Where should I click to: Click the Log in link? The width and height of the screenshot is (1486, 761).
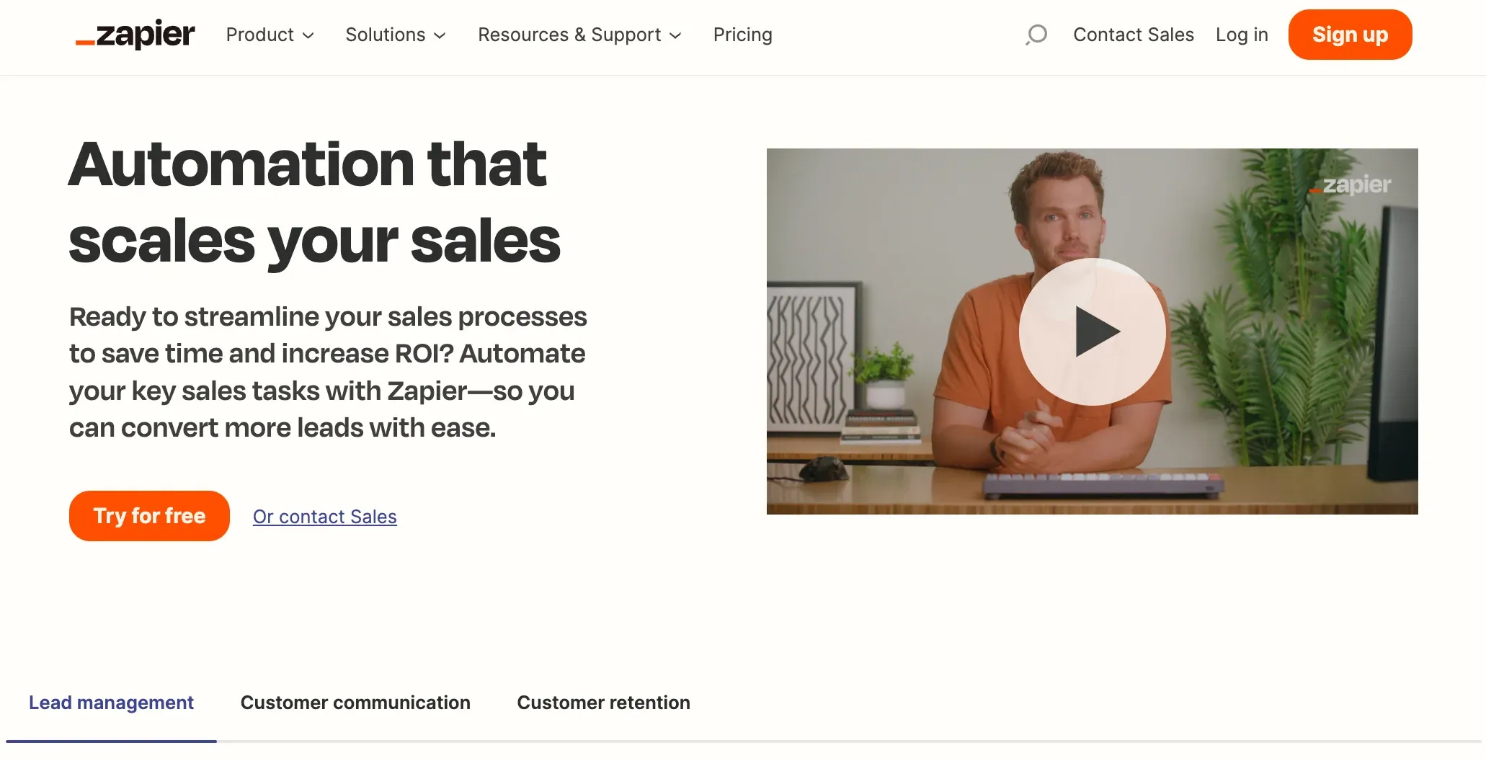(x=1242, y=35)
